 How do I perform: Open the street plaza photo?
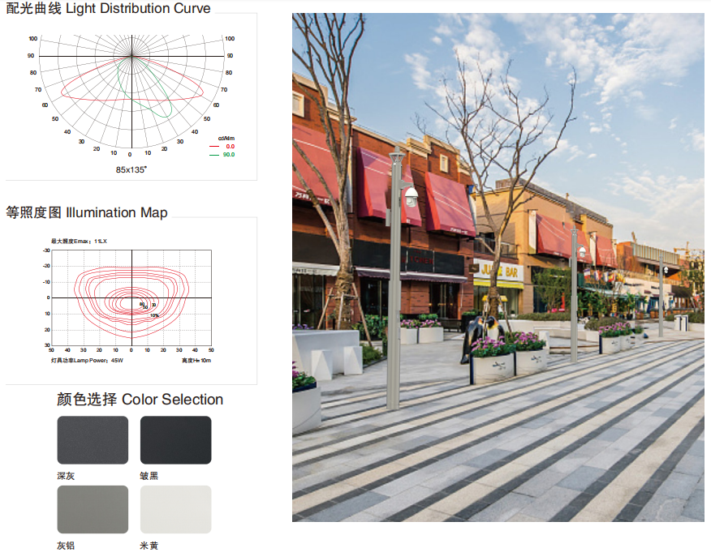pos(498,267)
